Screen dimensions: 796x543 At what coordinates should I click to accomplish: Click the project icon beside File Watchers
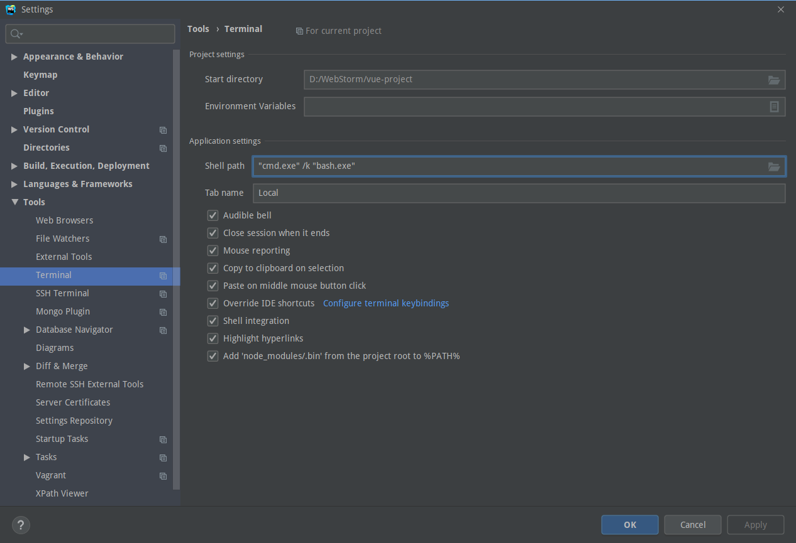[163, 239]
